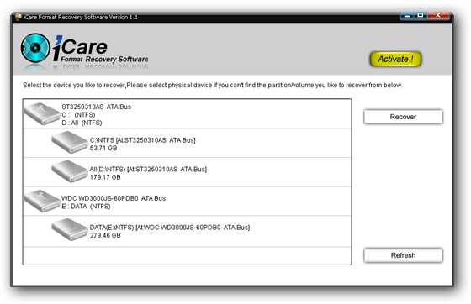The image size is (471, 304).
Task: Click the title bar application icon
Action: (18, 17)
